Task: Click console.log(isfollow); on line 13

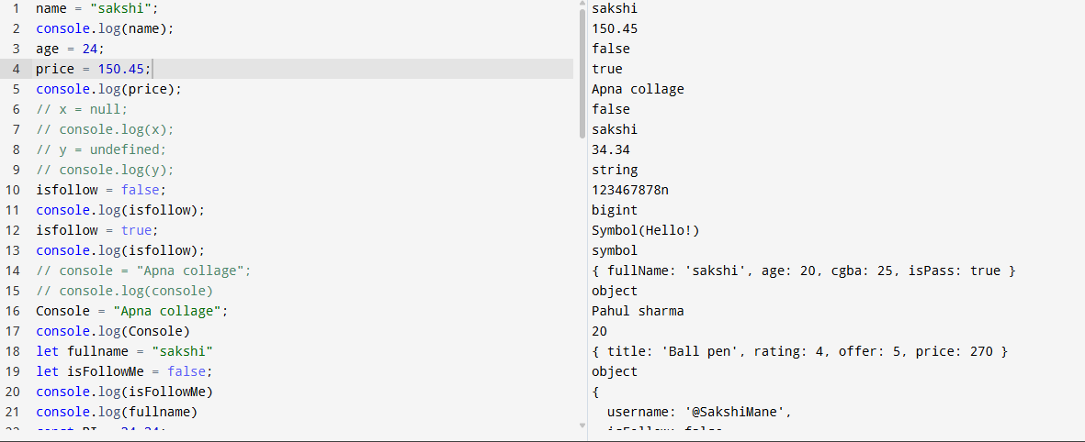Action: pyautogui.click(x=120, y=250)
